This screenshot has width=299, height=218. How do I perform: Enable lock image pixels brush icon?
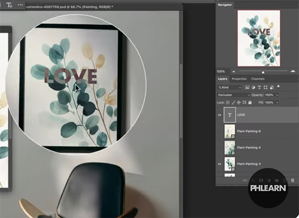pos(233,102)
